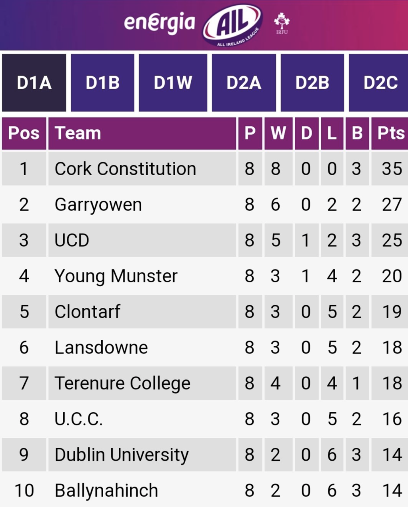Show the D2A division table
Screen dimensions: 408x507
(x=244, y=83)
